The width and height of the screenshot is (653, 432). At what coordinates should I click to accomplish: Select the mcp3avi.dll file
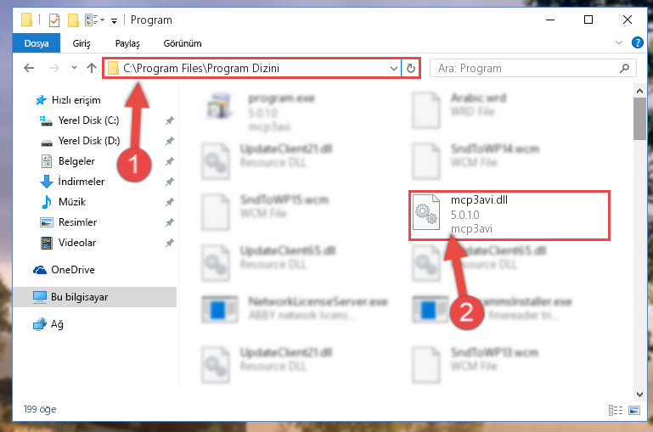509,216
